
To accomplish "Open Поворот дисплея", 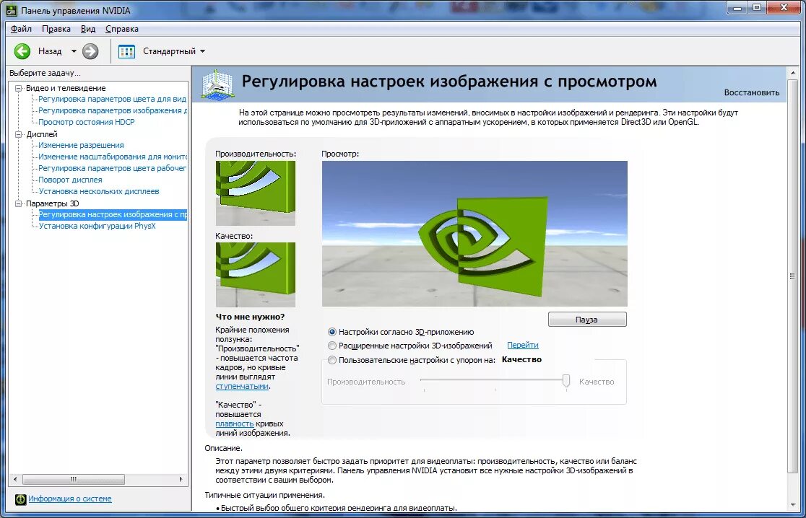I will tap(71, 180).
